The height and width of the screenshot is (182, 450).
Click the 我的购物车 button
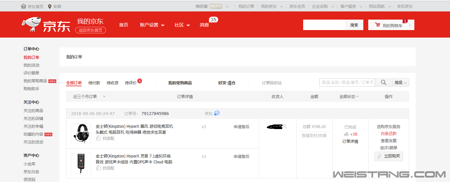coord(391,25)
